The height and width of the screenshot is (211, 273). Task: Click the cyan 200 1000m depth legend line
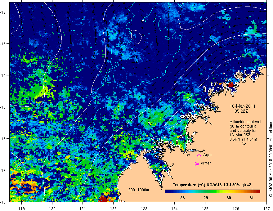tap(135, 193)
